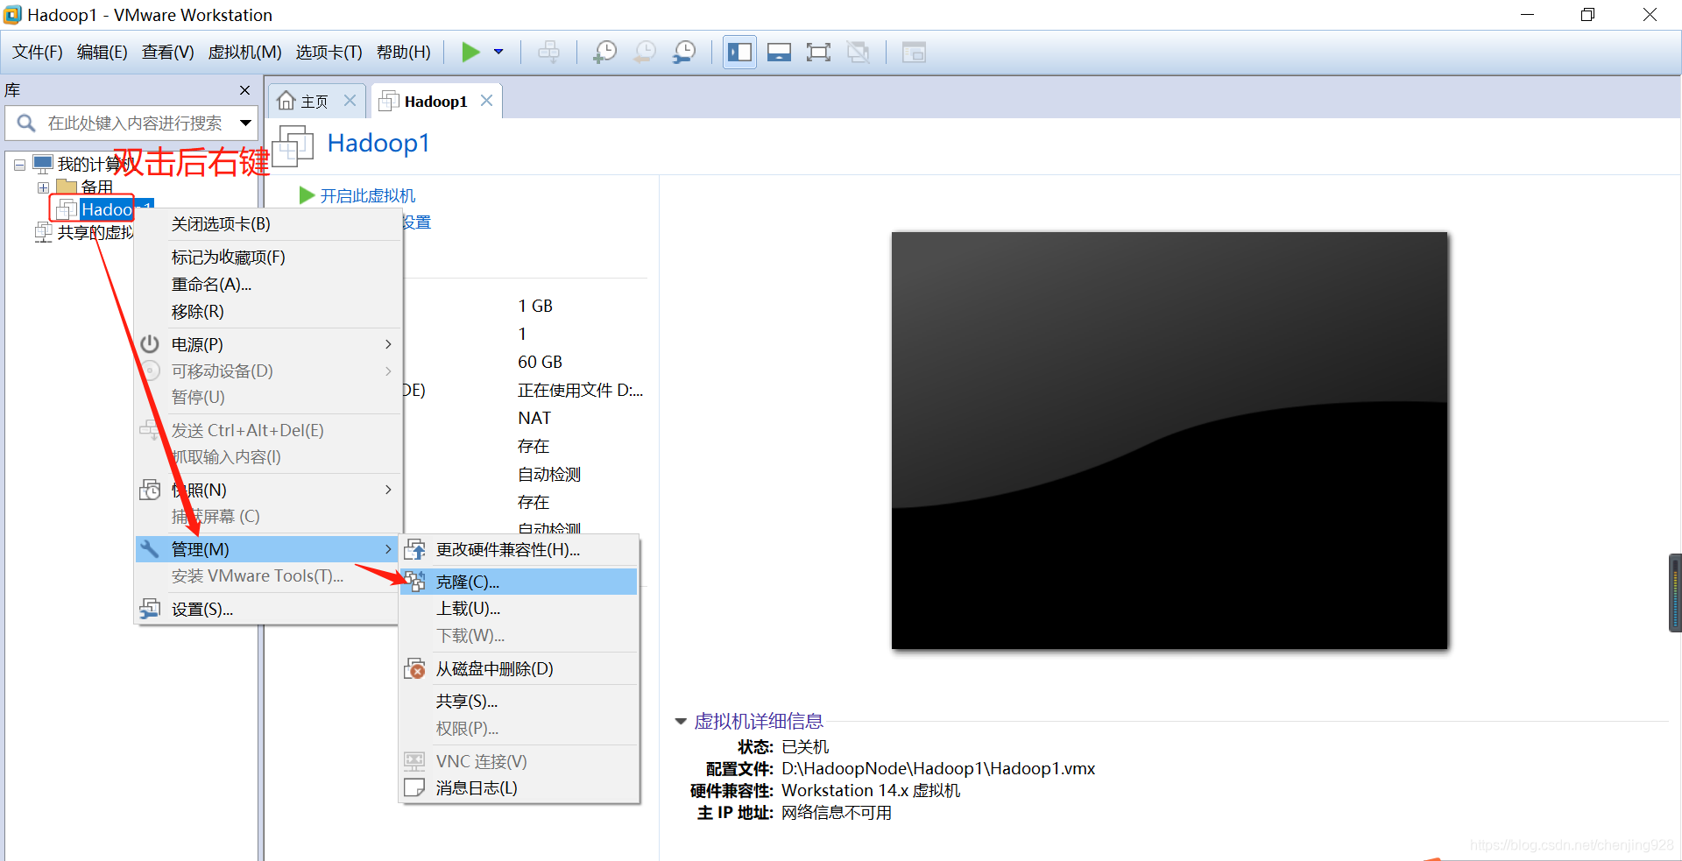Take a snapshot with the toolbar icon
The height and width of the screenshot is (861, 1682).
click(x=604, y=53)
